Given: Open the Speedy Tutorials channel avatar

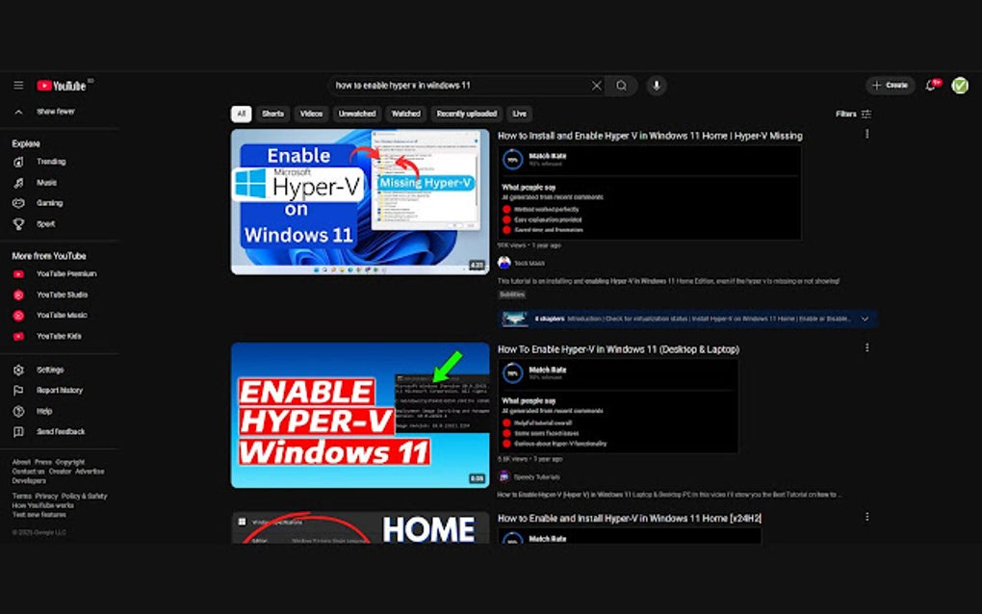Looking at the screenshot, I should 504,476.
